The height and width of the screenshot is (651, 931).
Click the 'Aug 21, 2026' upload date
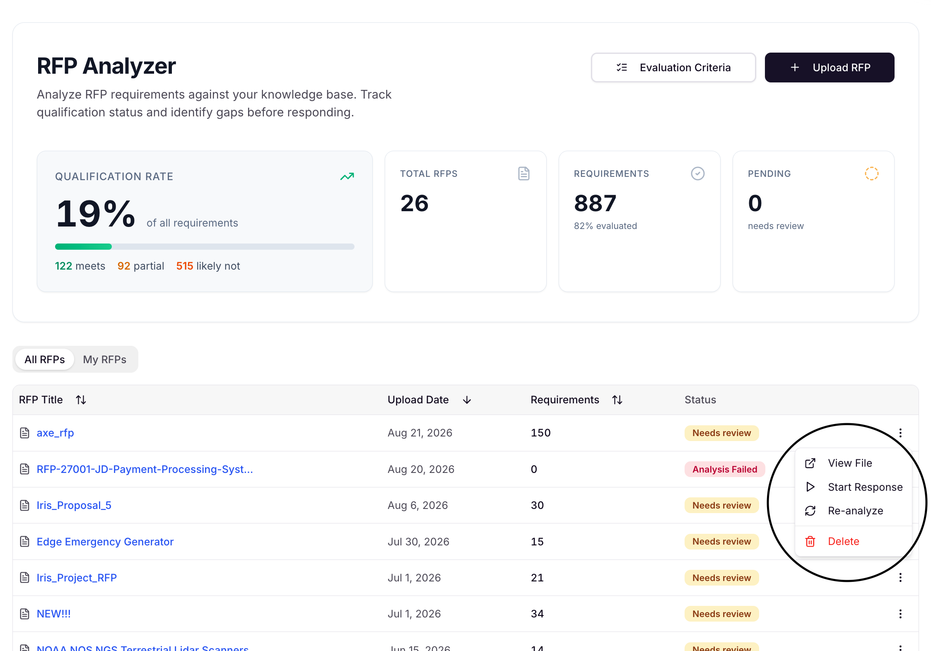click(x=420, y=433)
